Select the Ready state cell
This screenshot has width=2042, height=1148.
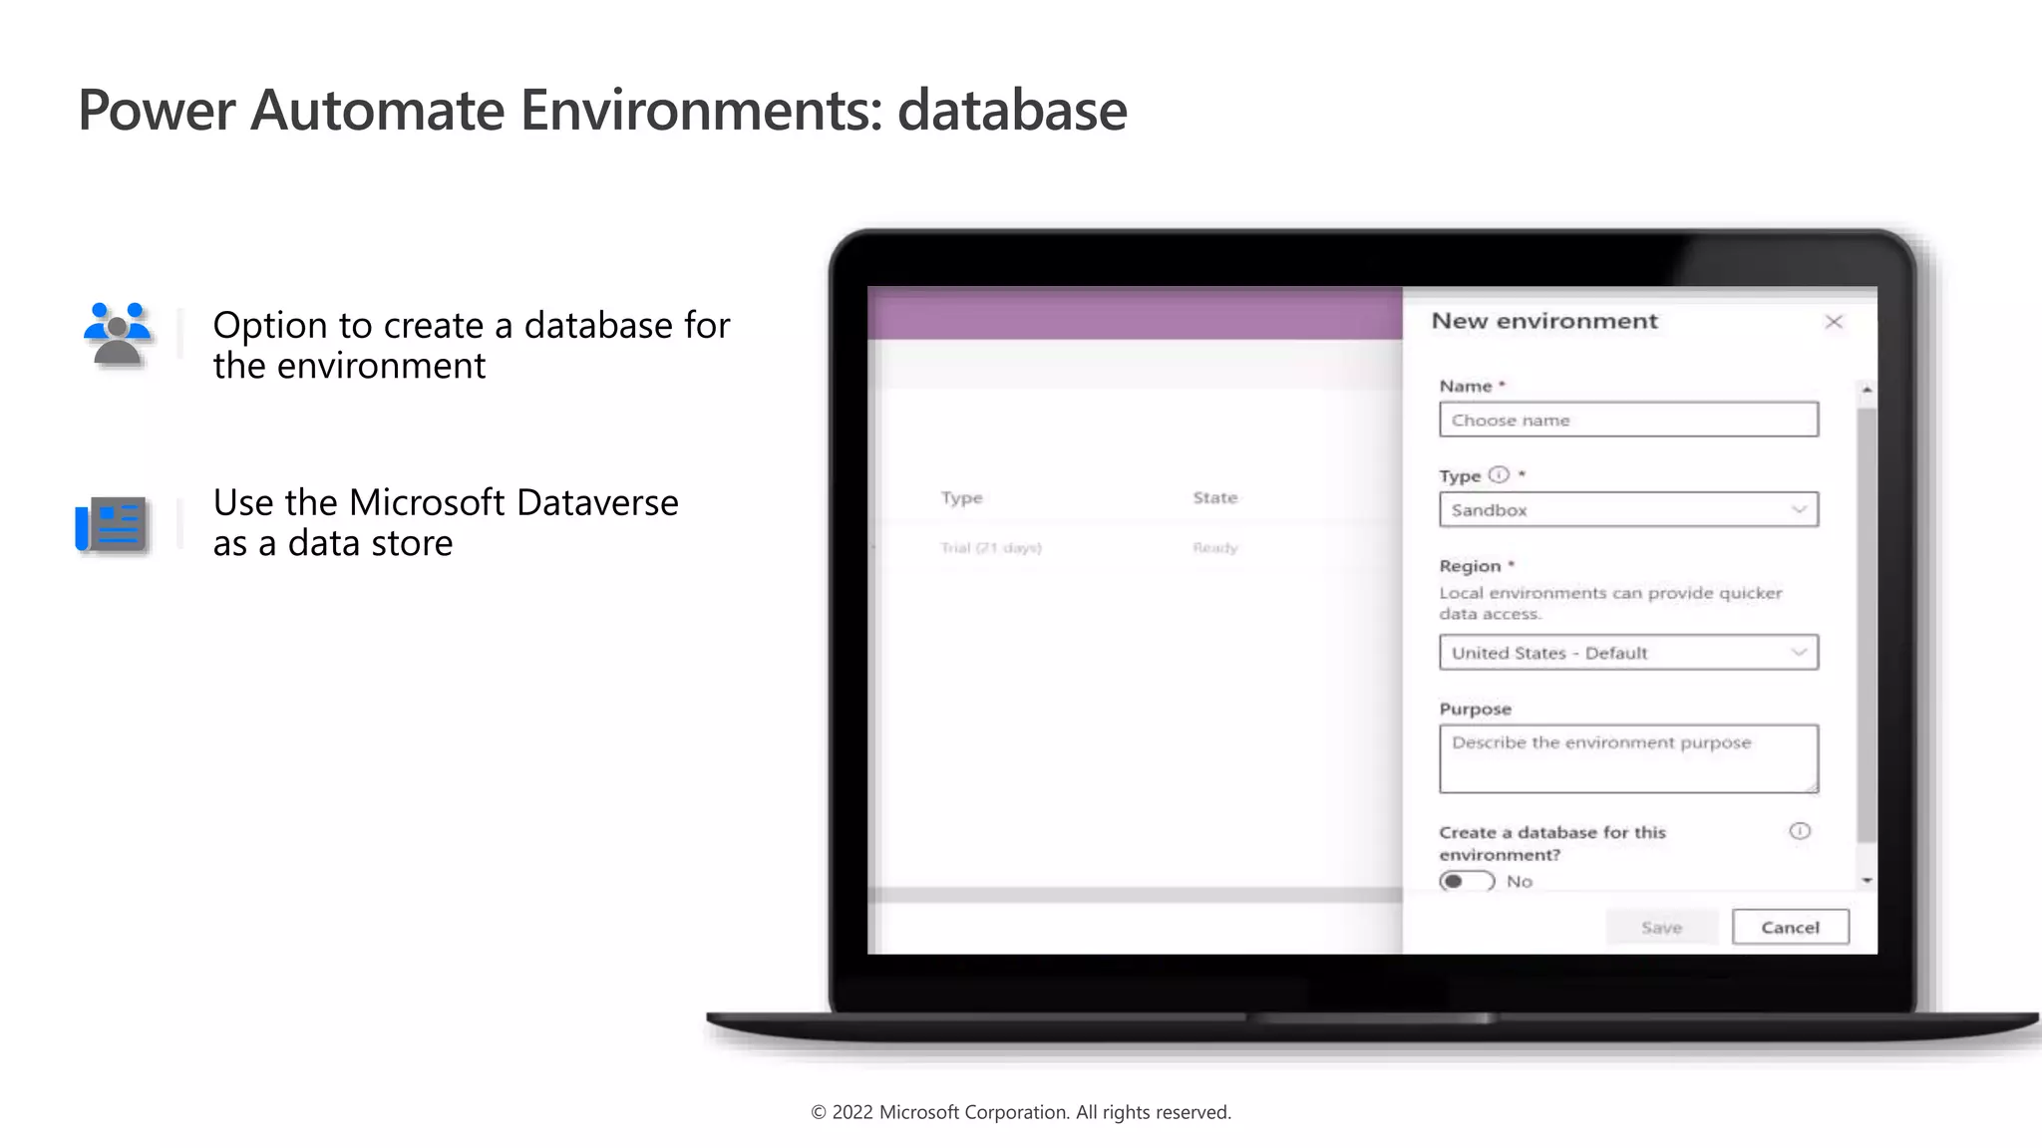(1215, 548)
